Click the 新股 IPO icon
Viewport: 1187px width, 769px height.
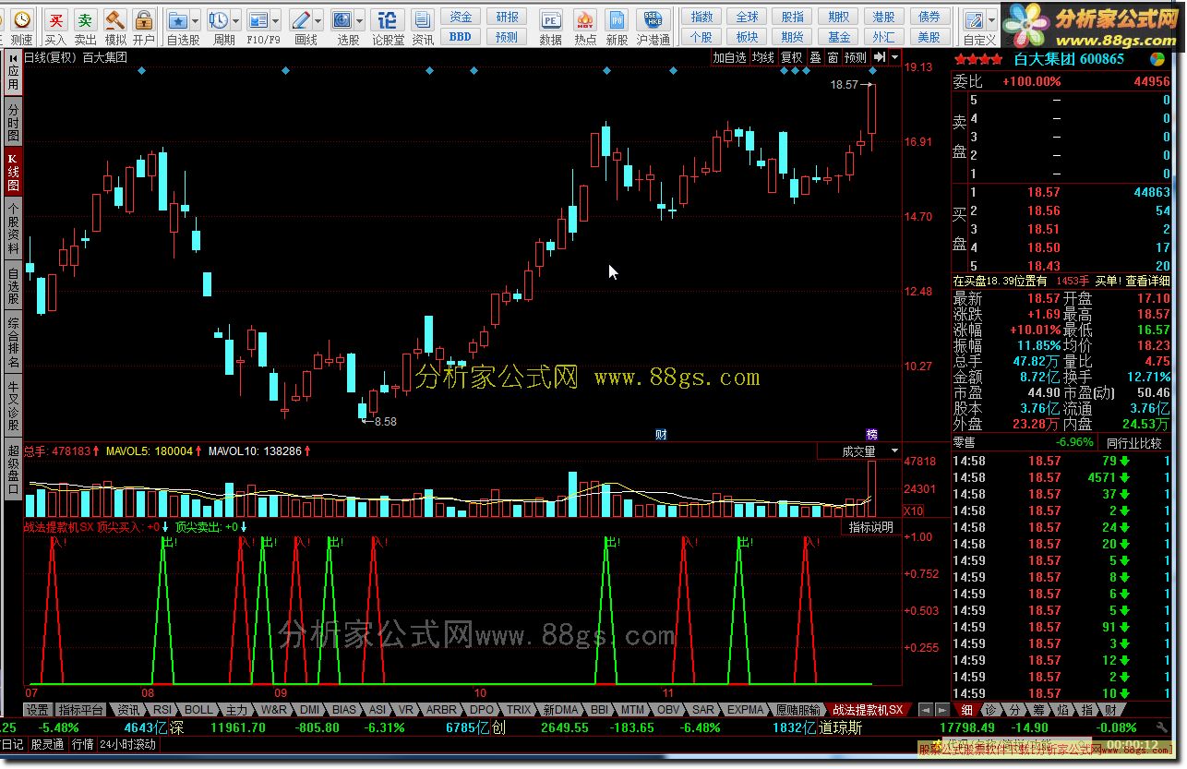coord(617,19)
